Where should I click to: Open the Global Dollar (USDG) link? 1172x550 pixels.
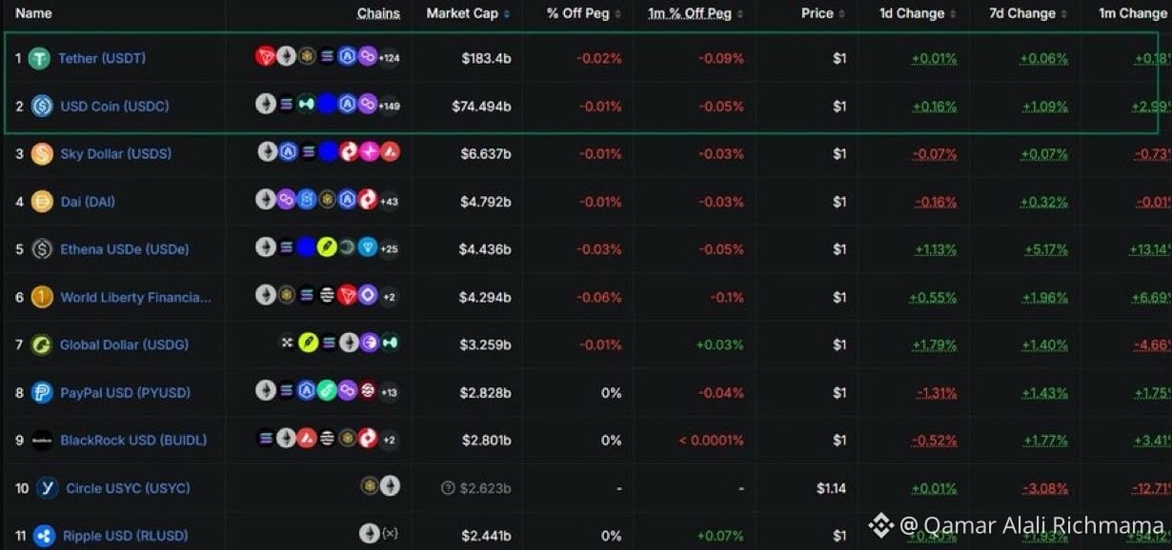click(124, 344)
